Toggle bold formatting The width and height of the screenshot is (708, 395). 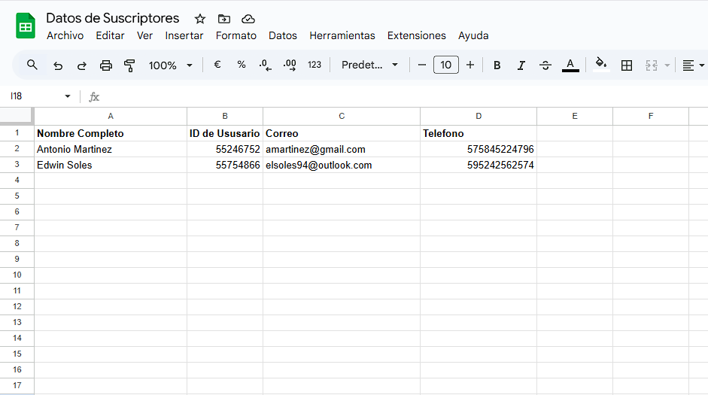tap(497, 65)
